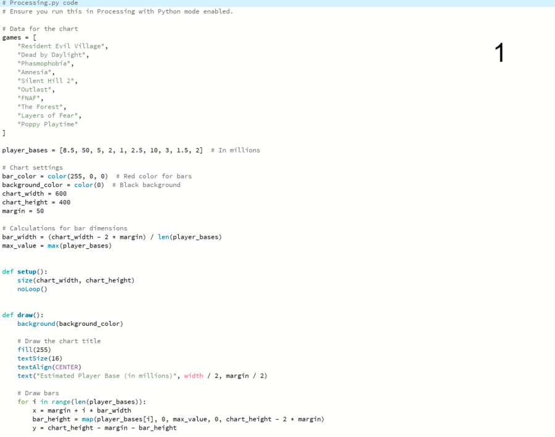Viewport: 555px width, 437px height.
Task: Click the 'chart_width = 600' line
Action: coord(35,194)
